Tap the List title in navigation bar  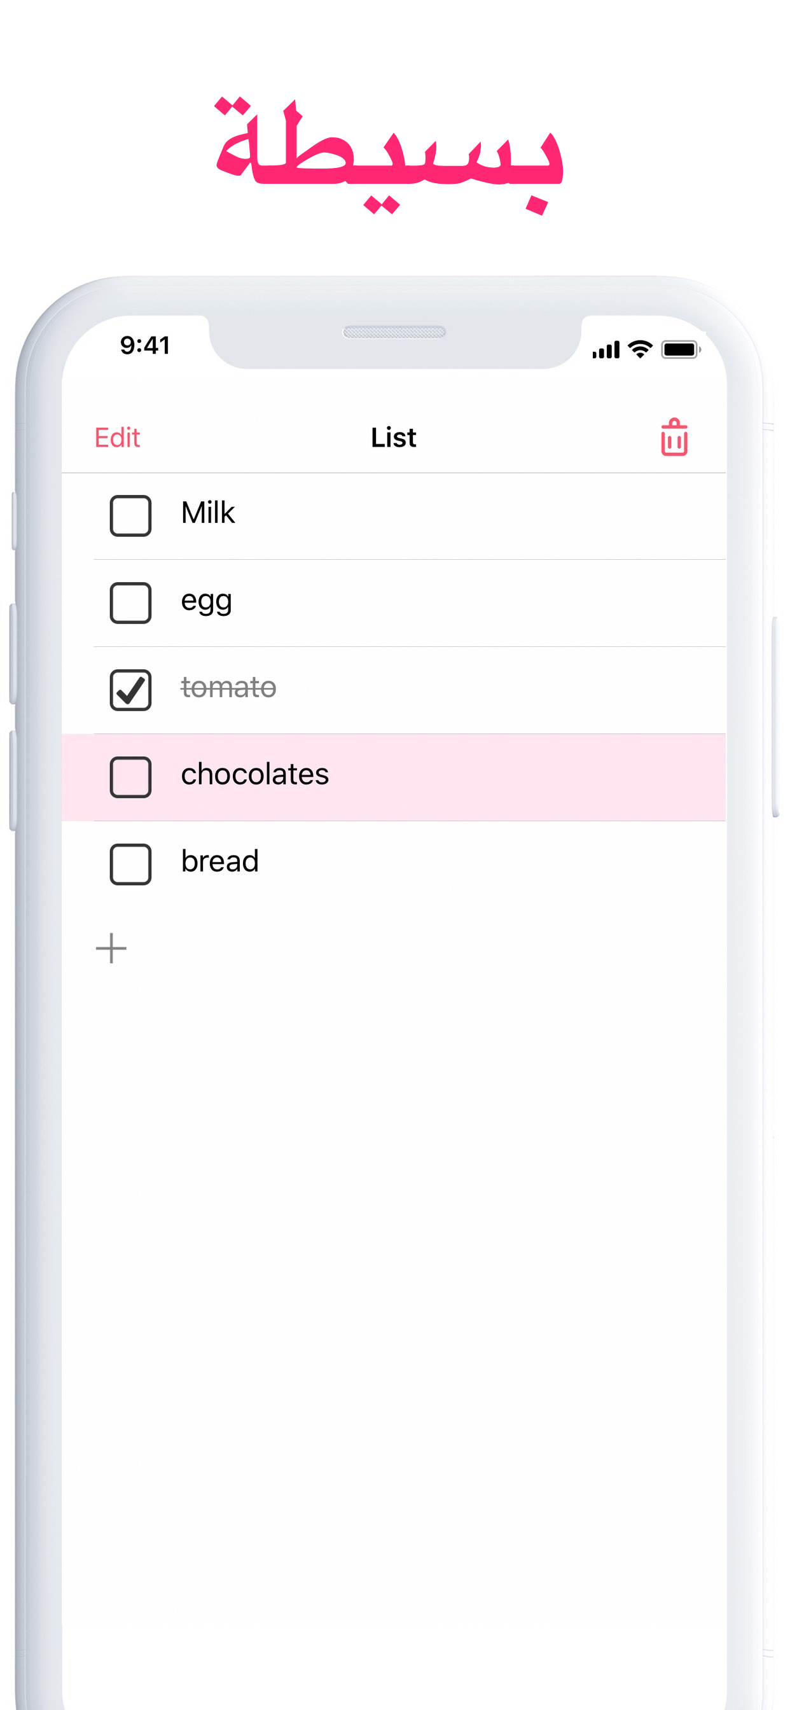[394, 438]
